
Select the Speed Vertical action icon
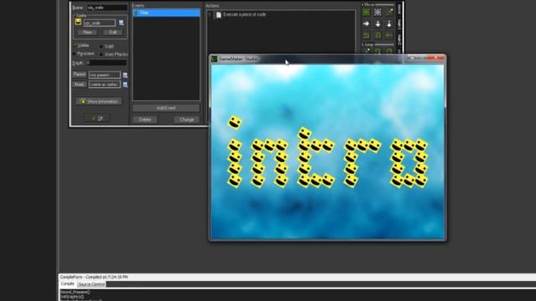[x=378, y=24]
